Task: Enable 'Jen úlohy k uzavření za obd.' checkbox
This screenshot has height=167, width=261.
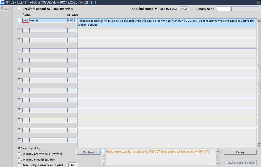Action: [19, 165]
